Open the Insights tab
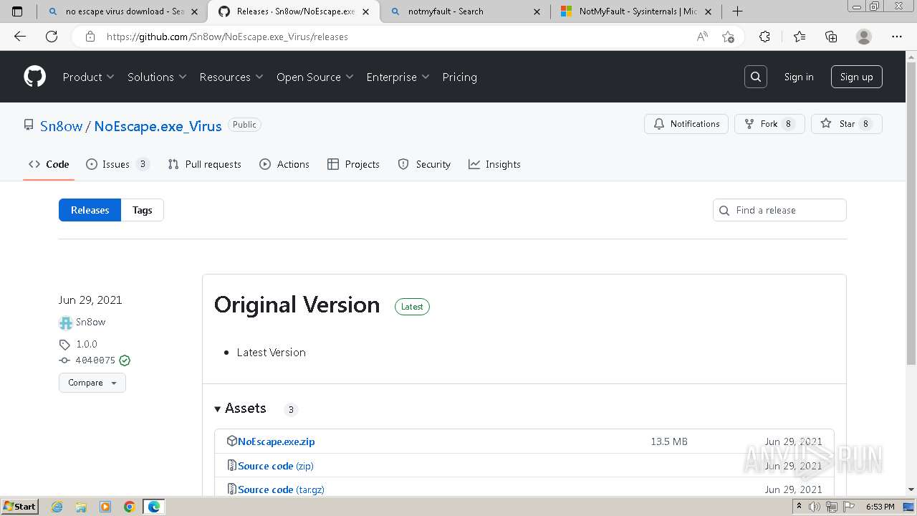The image size is (917, 516). point(494,164)
